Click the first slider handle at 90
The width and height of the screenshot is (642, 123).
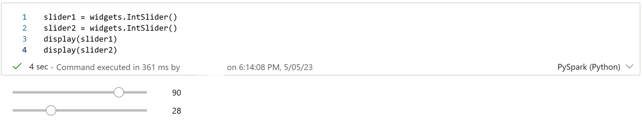(119, 92)
